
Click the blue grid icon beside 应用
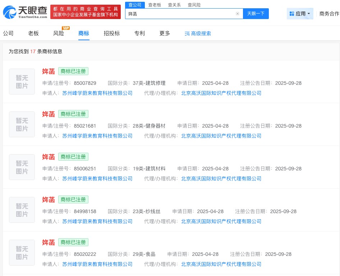pyautogui.click(x=291, y=13)
